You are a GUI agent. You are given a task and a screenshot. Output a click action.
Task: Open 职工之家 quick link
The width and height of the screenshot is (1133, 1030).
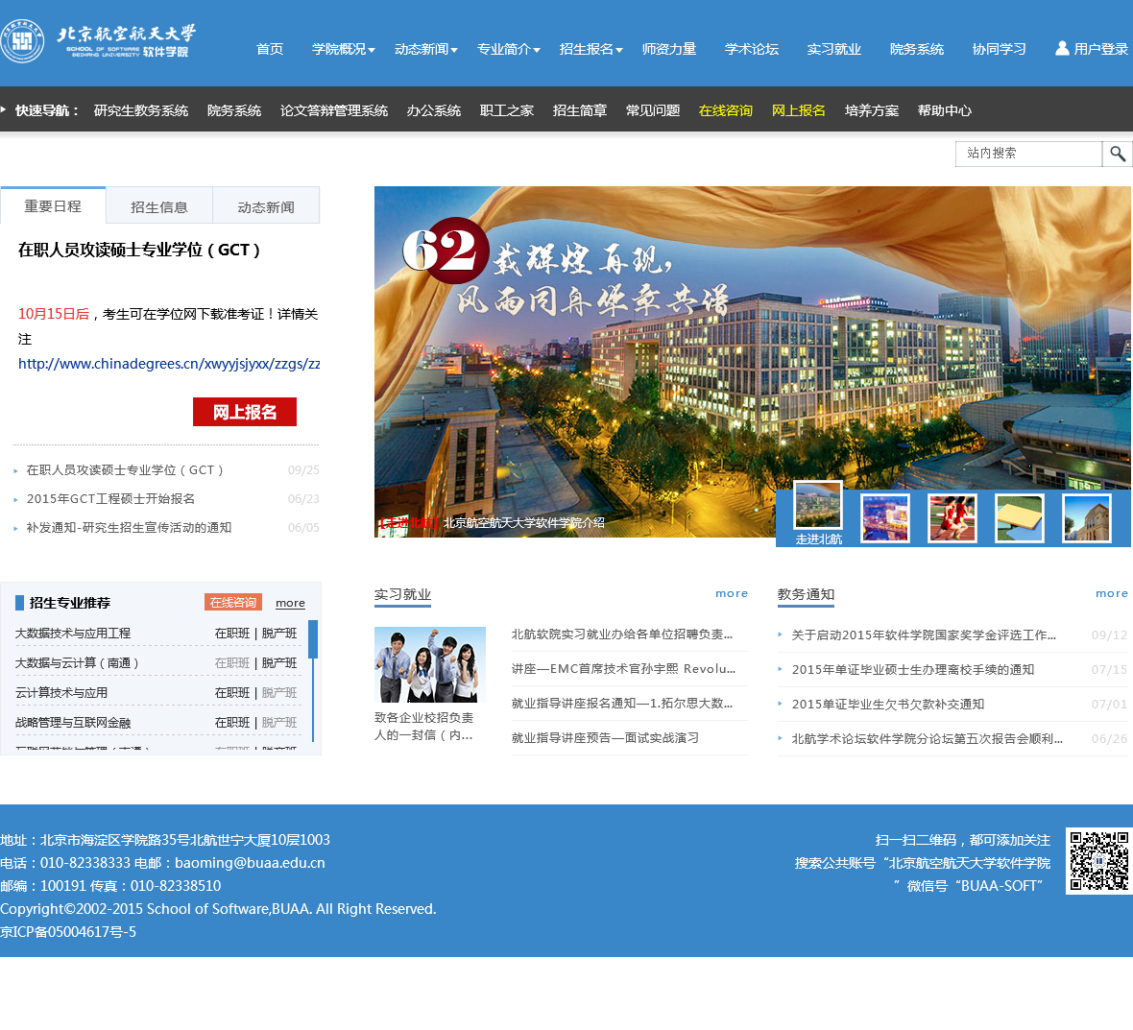[507, 110]
